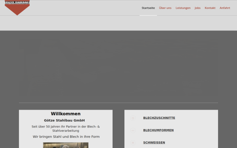237x148 pixels.
Task: Go to the Über uns page
Action: point(165,8)
